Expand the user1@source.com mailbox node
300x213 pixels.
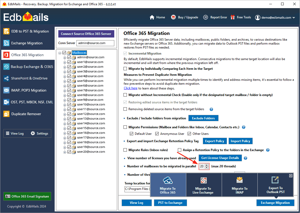point(65,62)
